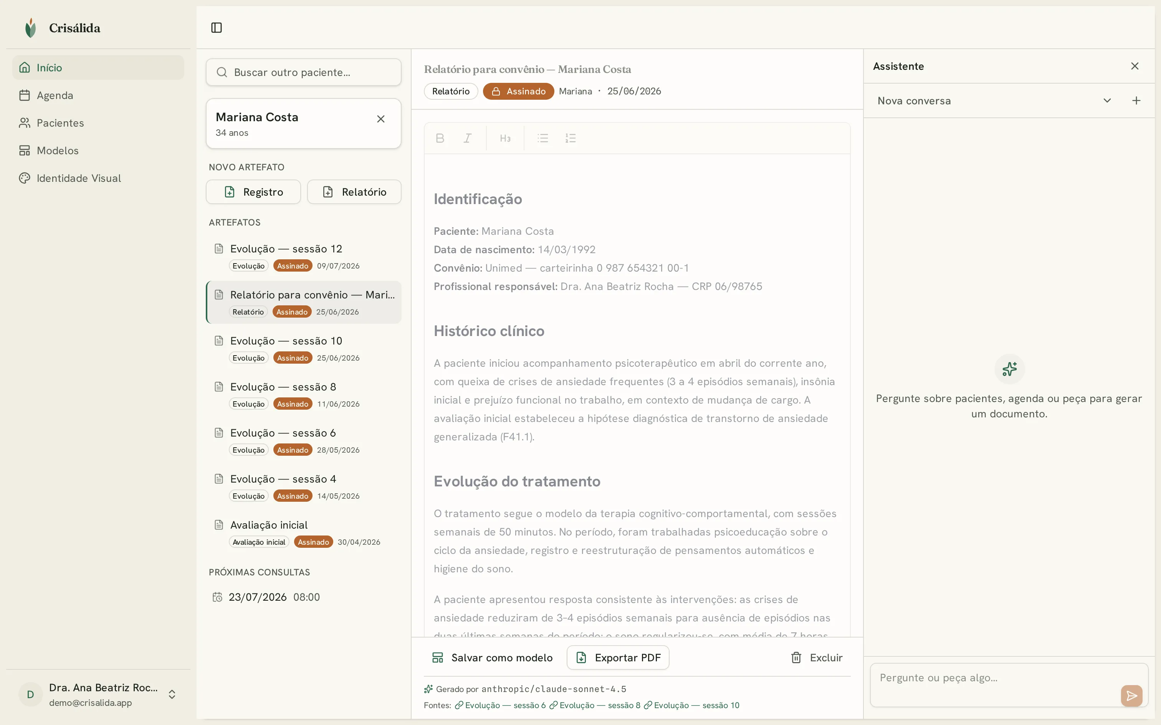This screenshot has width=1161, height=725.
Task: Close the Assistente panel
Action: click(1135, 66)
